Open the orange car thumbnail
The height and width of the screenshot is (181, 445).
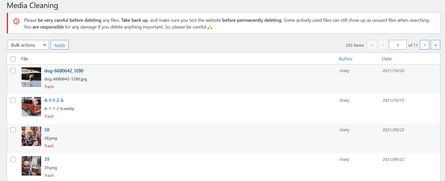pos(31,107)
